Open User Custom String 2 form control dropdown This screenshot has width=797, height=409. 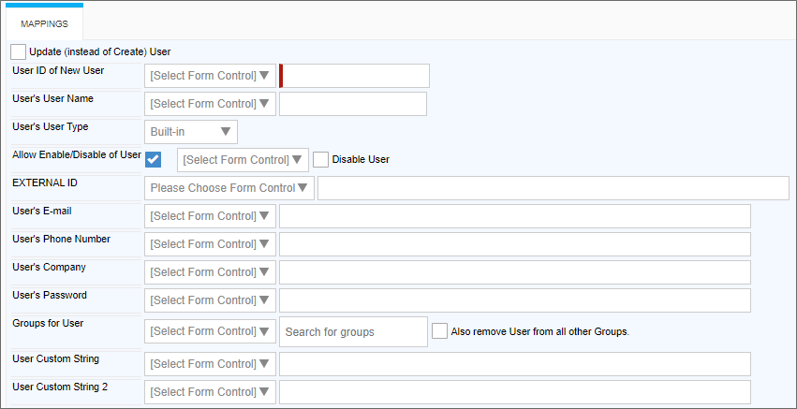tap(211, 392)
